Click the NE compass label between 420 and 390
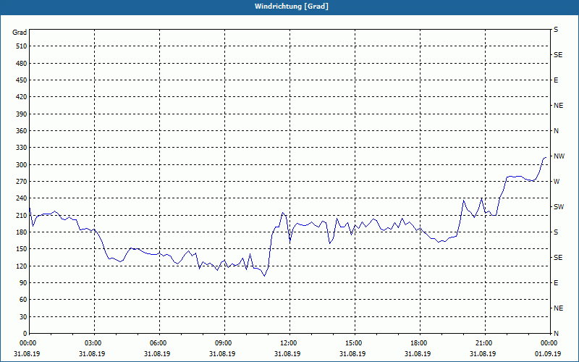 558,106
